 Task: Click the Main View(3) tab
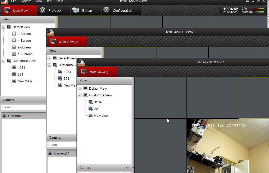(x=98, y=72)
